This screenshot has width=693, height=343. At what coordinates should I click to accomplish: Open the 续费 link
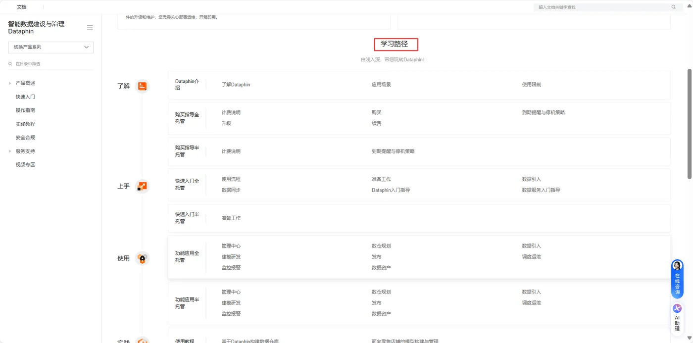[x=377, y=123]
